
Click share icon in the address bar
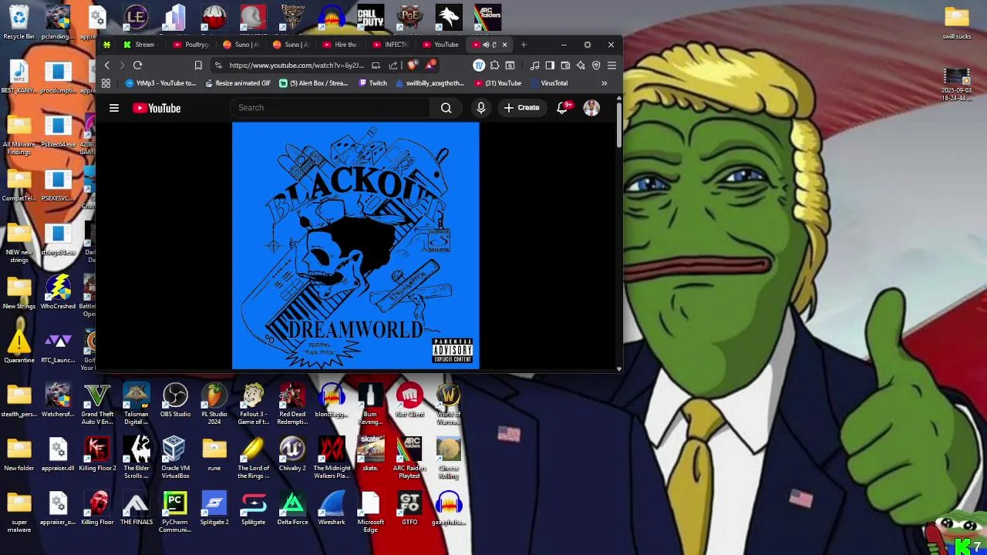point(394,66)
